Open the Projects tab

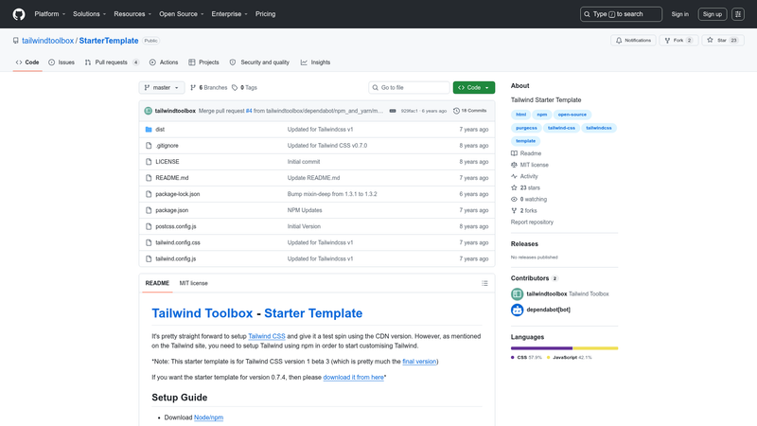click(203, 62)
